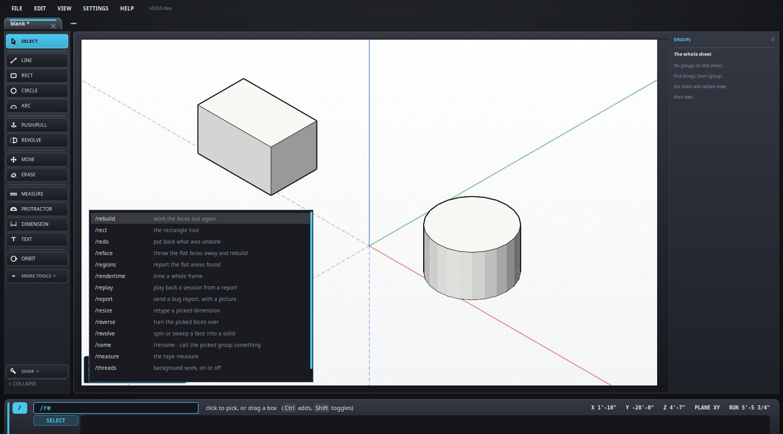783x434 pixels.
Task: Activate the Push/Pull tool
Action: 37,125
